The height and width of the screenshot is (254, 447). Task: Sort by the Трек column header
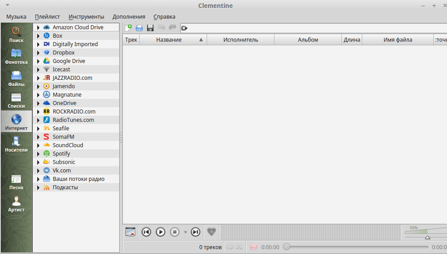(131, 39)
